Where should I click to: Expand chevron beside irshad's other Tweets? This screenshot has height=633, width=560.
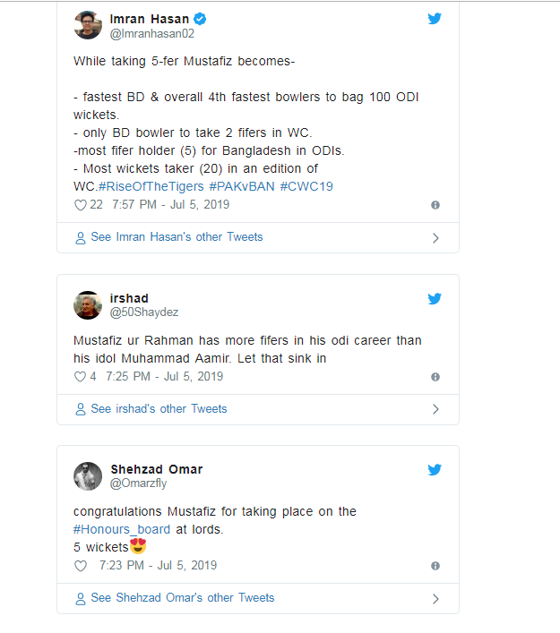click(435, 409)
